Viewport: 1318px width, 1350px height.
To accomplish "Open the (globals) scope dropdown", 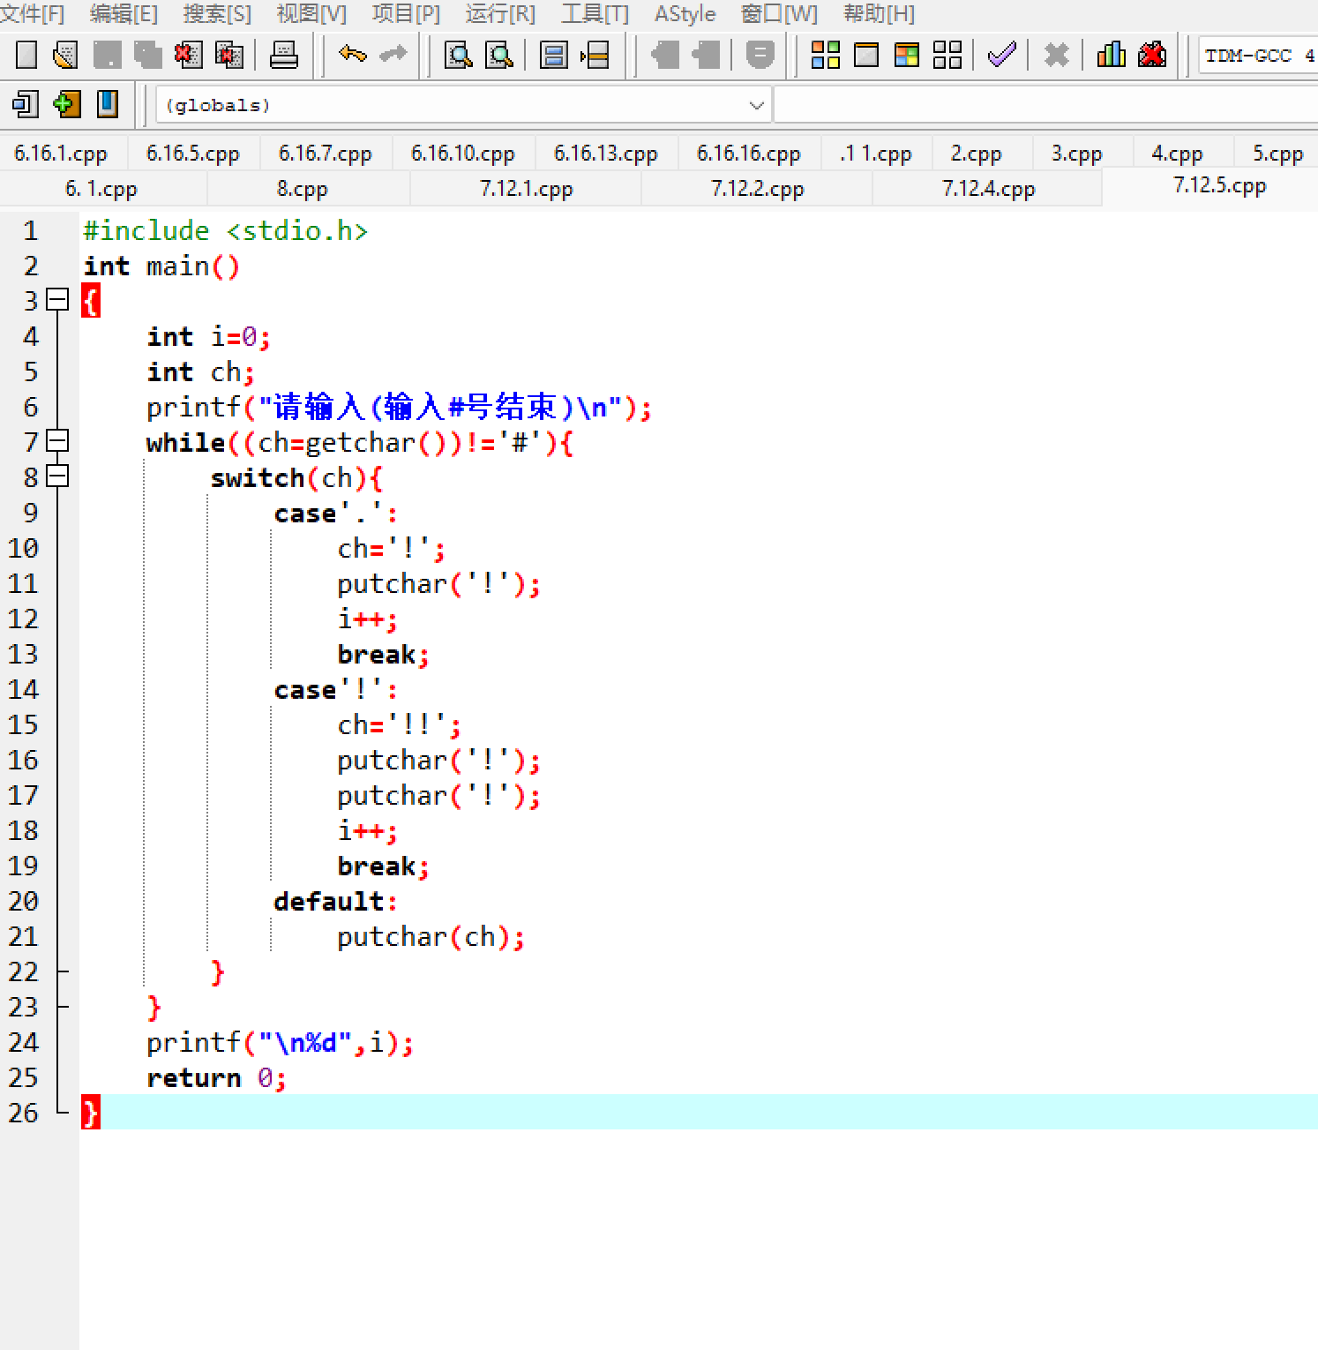I will 463,105.
